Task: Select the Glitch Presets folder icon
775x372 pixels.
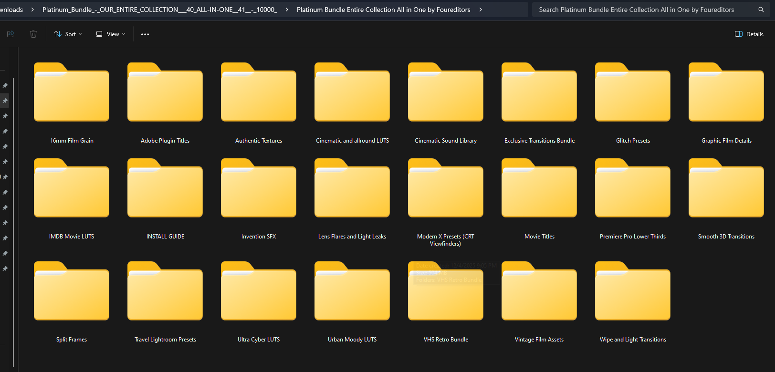Action: click(633, 93)
